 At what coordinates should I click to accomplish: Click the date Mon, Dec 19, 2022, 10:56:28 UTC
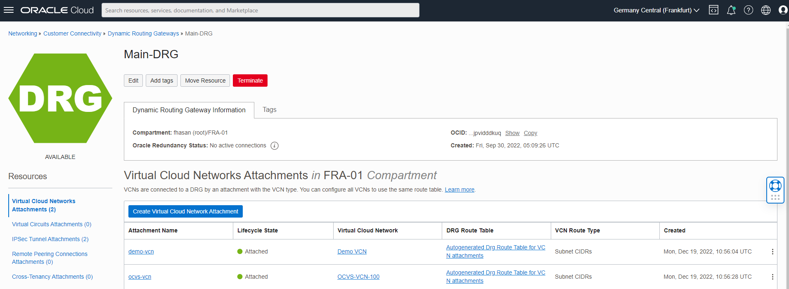(708, 277)
